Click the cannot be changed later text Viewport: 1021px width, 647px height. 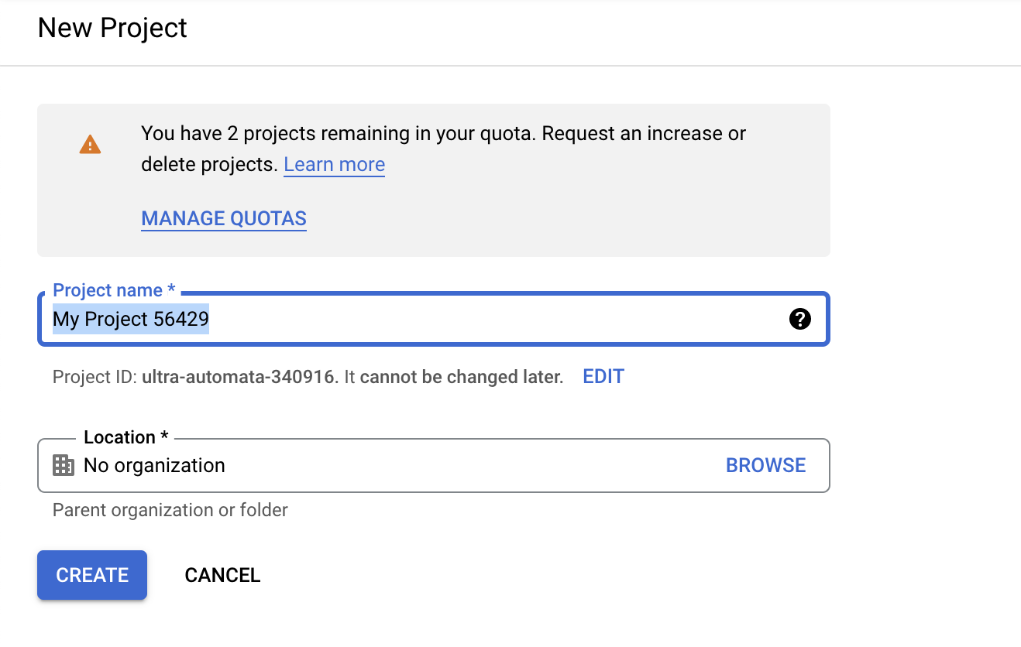[x=462, y=378]
